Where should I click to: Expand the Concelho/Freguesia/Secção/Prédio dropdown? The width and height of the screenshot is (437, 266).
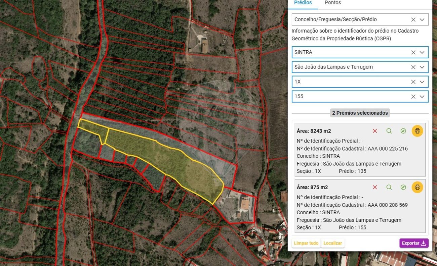[x=422, y=19]
